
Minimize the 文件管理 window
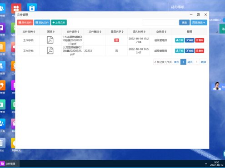[191, 15]
